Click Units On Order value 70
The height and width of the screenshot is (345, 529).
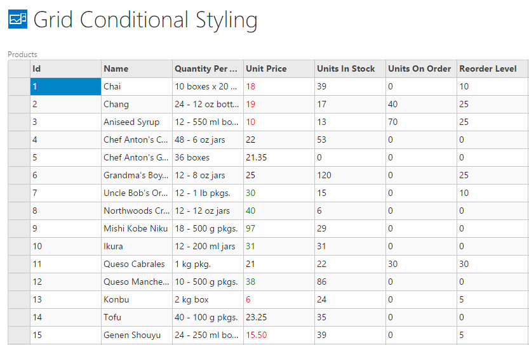click(421, 122)
